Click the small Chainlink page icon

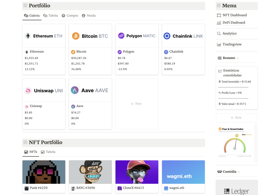166,52
